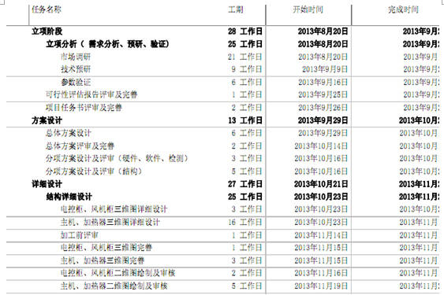Select the 参数验证 task name
Image resolution: width=444 pixels, height=295 pixels.
[x=76, y=83]
